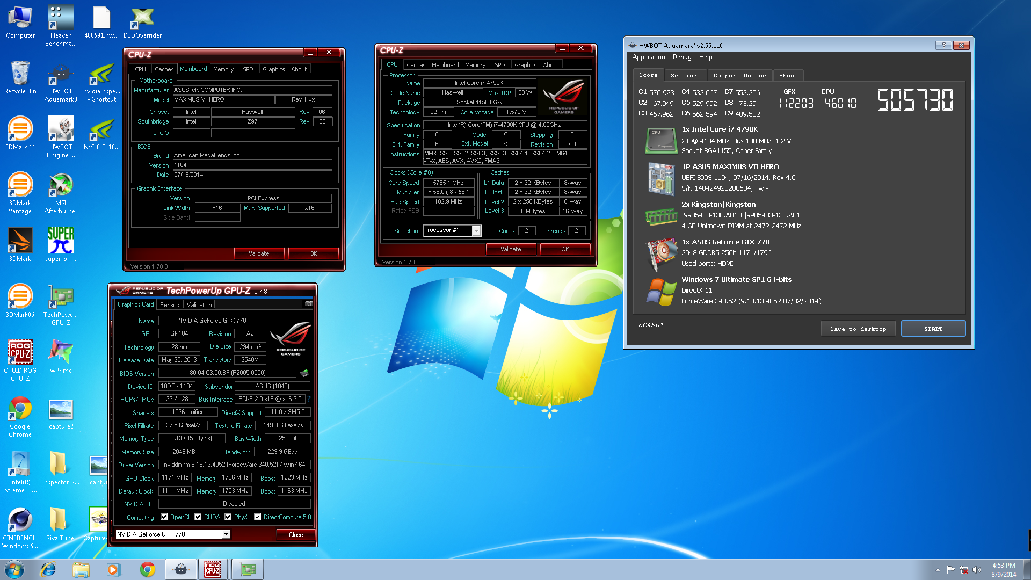Screen dimensions: 1031x580
Task: Open 3DMark06 desktop icon
Action: [x=20, y=301]
